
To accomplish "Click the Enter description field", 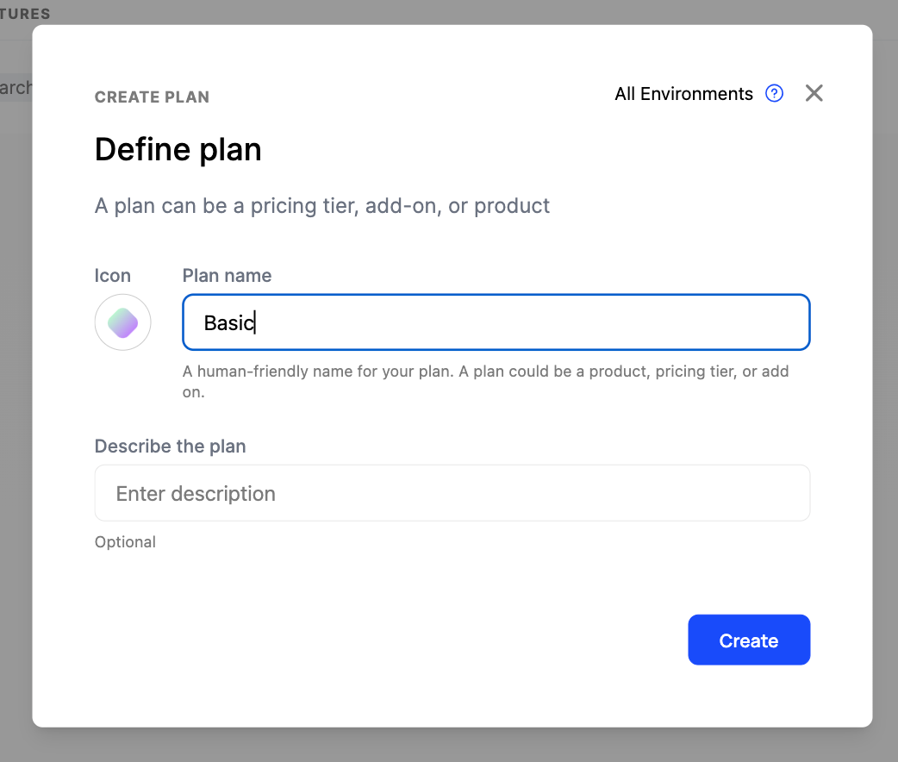I will [452, 493].
